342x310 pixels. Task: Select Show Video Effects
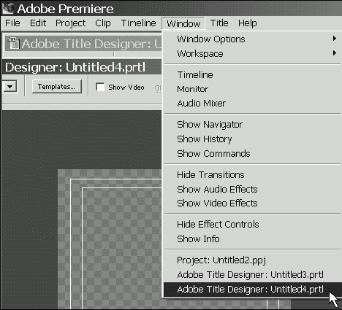click(252, 204)
